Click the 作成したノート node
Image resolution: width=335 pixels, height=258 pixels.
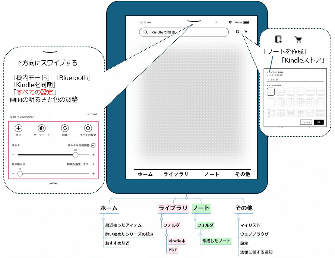tap(217, 241)
